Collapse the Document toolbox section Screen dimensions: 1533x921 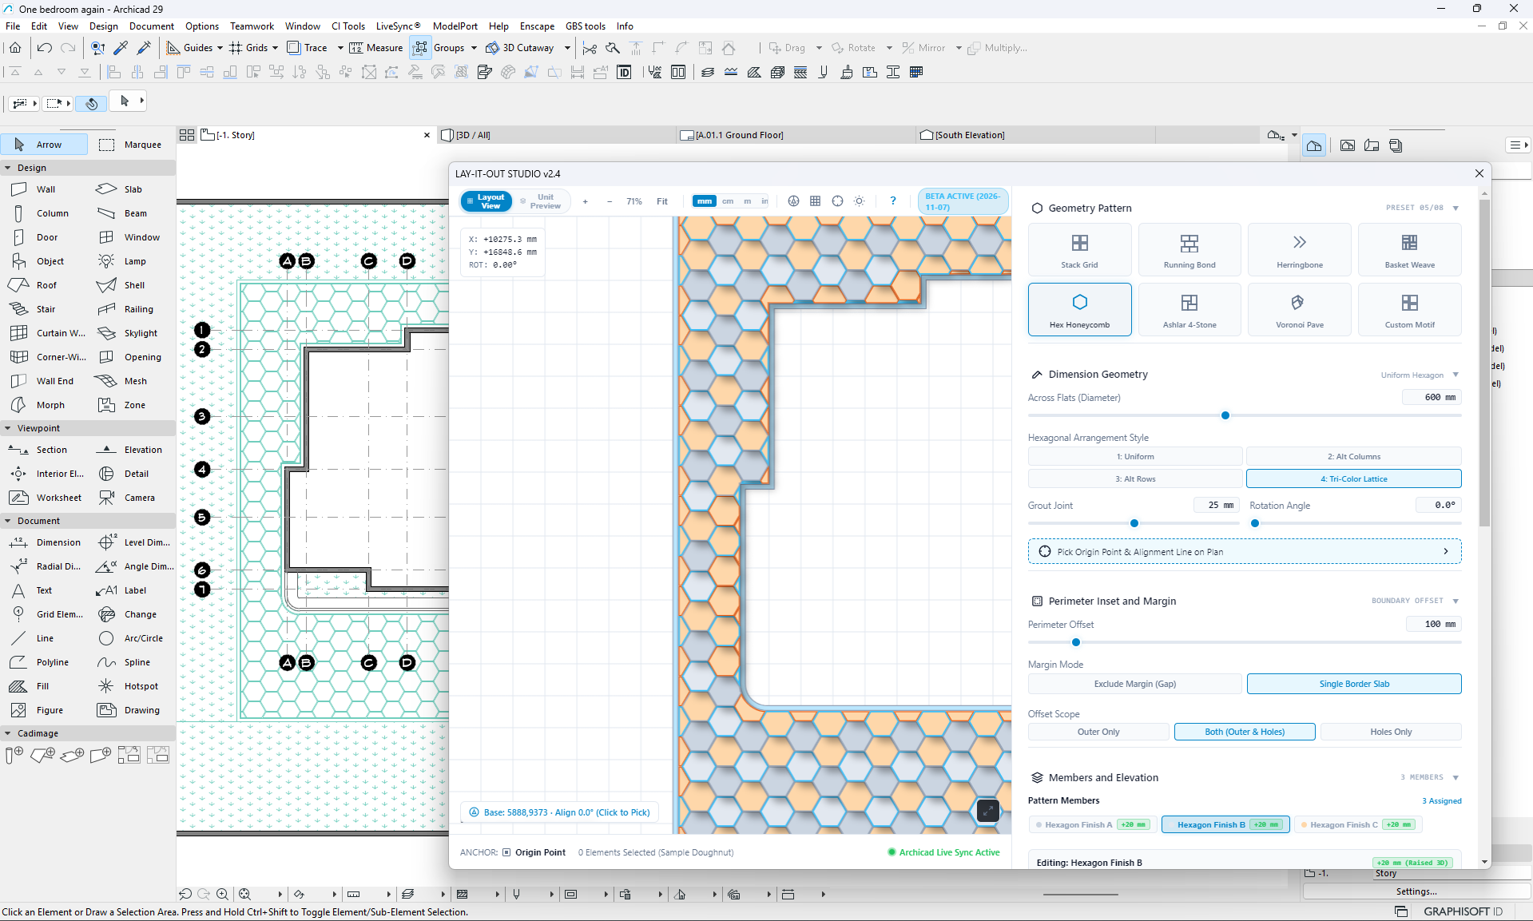point(8,521)
